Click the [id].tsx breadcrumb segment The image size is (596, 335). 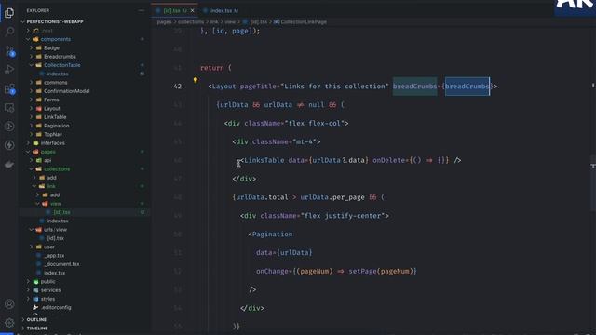[x=259, y=22]
